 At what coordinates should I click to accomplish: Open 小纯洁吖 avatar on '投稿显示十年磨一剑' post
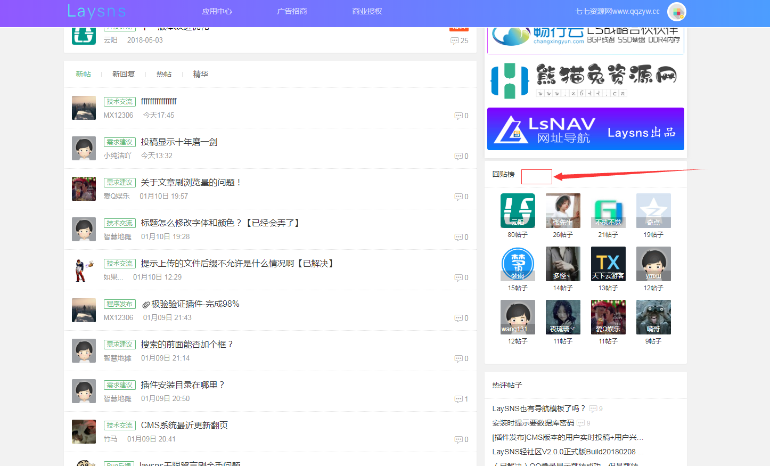(84, 149)
